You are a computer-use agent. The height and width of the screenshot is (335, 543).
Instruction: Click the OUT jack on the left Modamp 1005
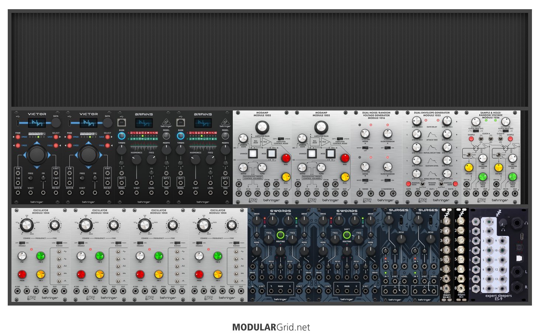286,193
